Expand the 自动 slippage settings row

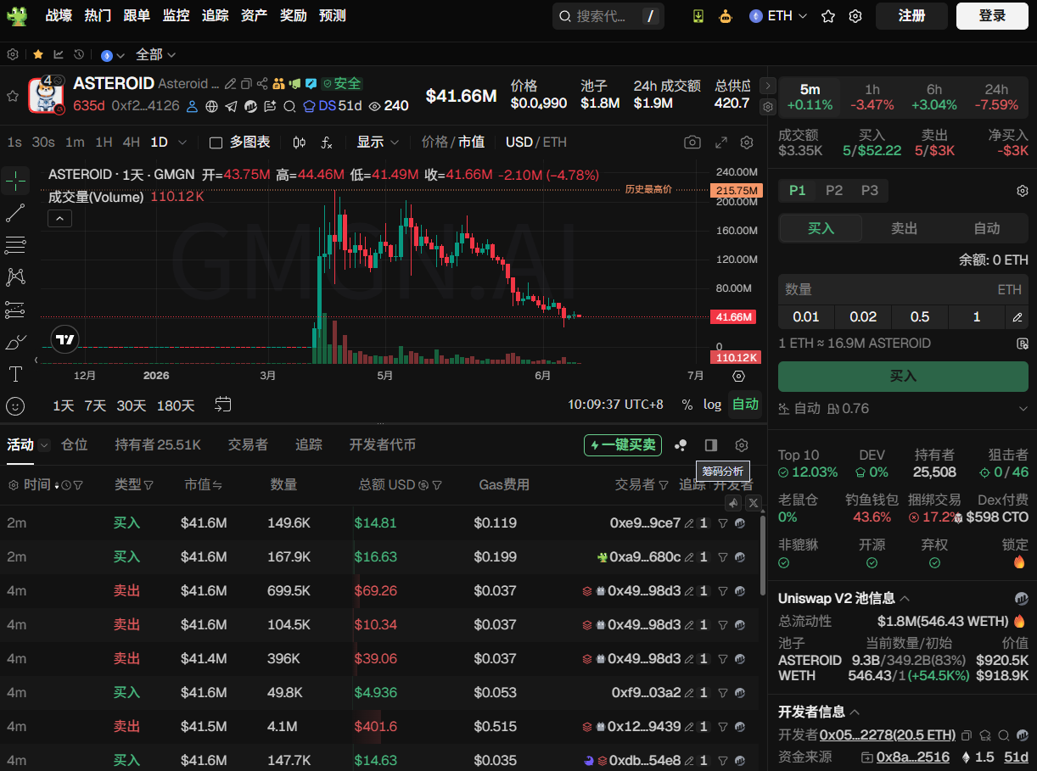click(x=903, y=409)
